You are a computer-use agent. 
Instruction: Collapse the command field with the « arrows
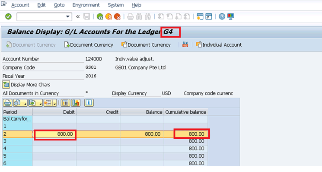[x=78, y=16]
